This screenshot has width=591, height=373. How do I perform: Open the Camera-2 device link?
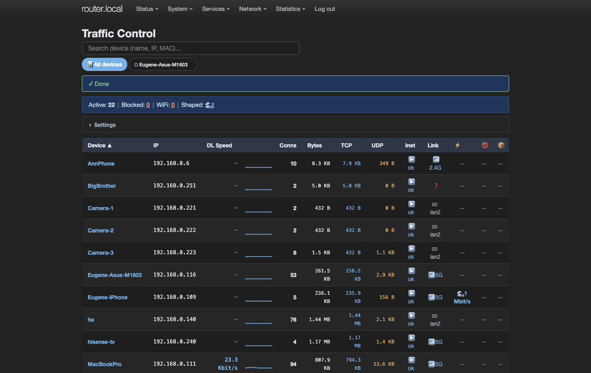[100, 230]
